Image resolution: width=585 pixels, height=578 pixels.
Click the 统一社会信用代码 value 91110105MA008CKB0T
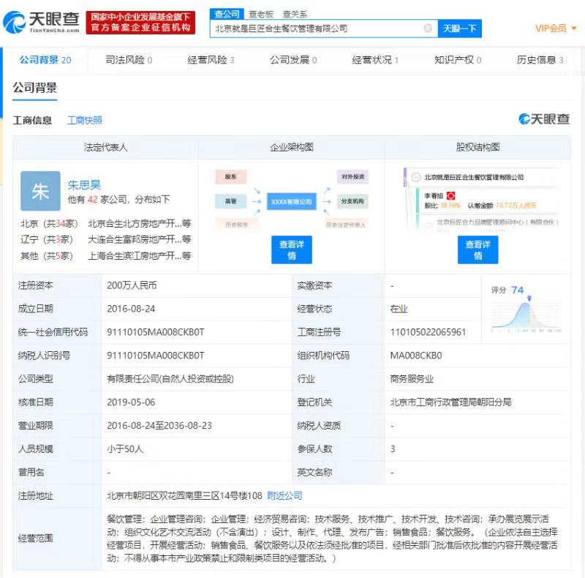pyautogui.click(x=156, y=332)
